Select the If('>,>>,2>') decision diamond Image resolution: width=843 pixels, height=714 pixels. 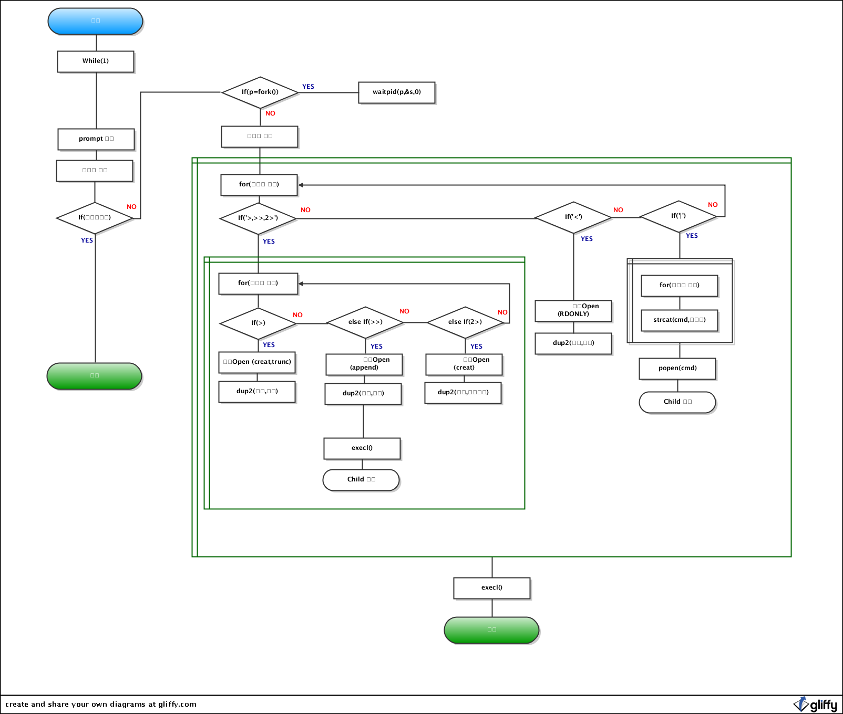click(258, 218)
